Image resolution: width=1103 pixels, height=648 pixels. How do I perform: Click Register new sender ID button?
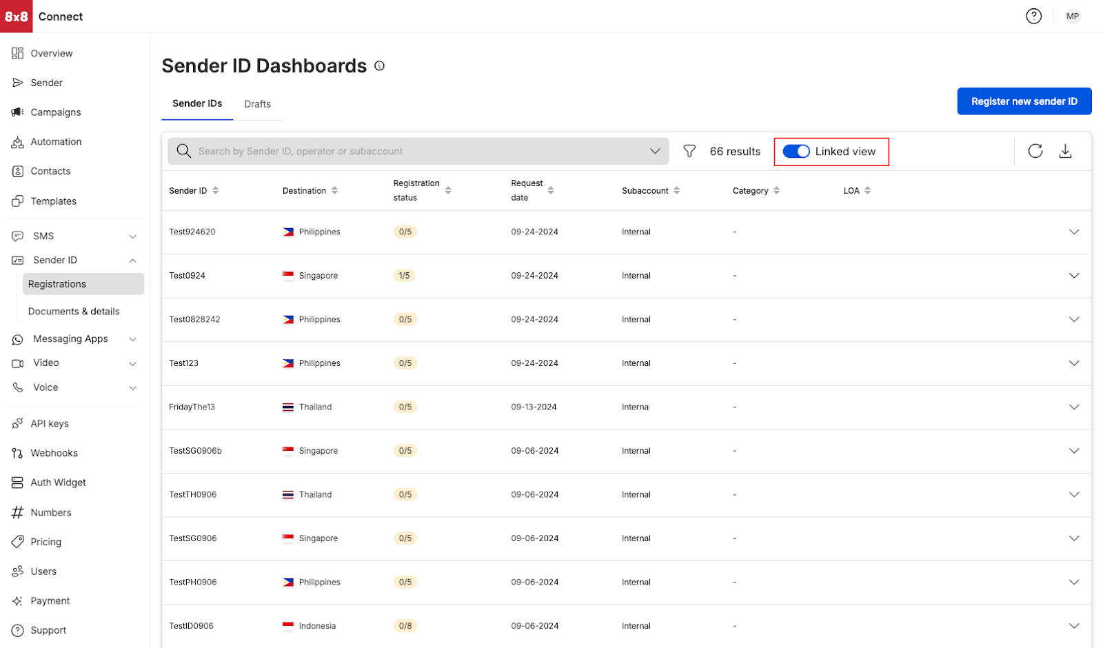point(1024,101)
